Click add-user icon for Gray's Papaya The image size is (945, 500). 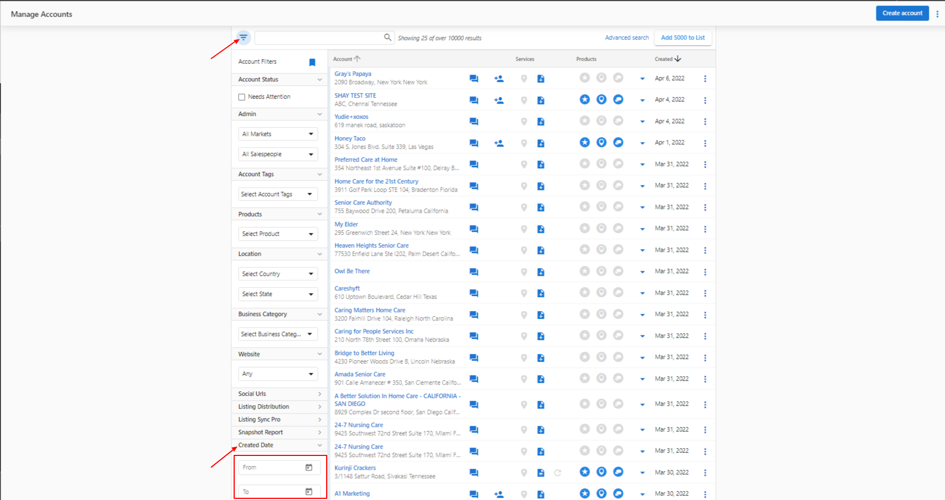(x=499, y=79)
